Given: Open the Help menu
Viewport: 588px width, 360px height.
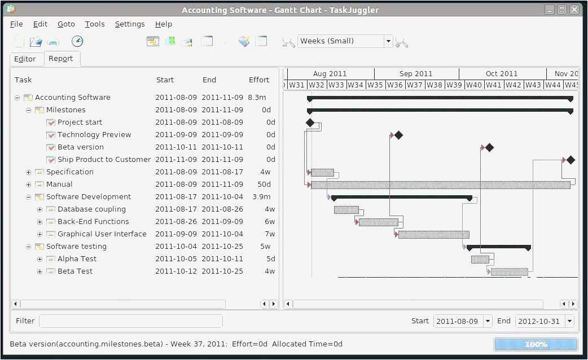Looking at the screenshot, I should 164,24.
